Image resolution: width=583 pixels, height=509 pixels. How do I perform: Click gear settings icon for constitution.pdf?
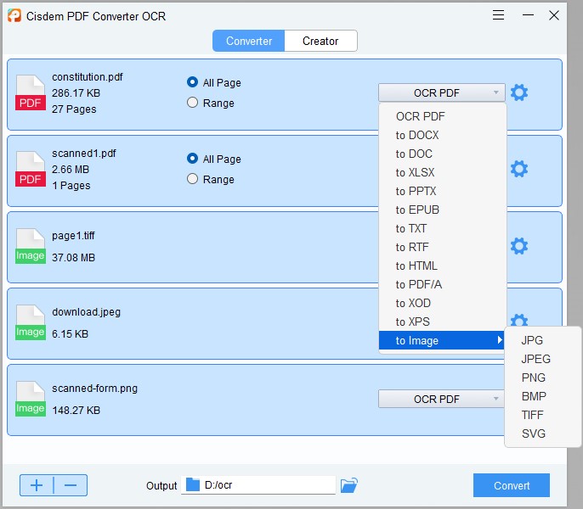click(518, 92)
